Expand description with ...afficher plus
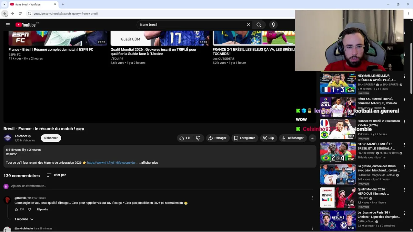 pyautogui.click(x=148, y=163)
